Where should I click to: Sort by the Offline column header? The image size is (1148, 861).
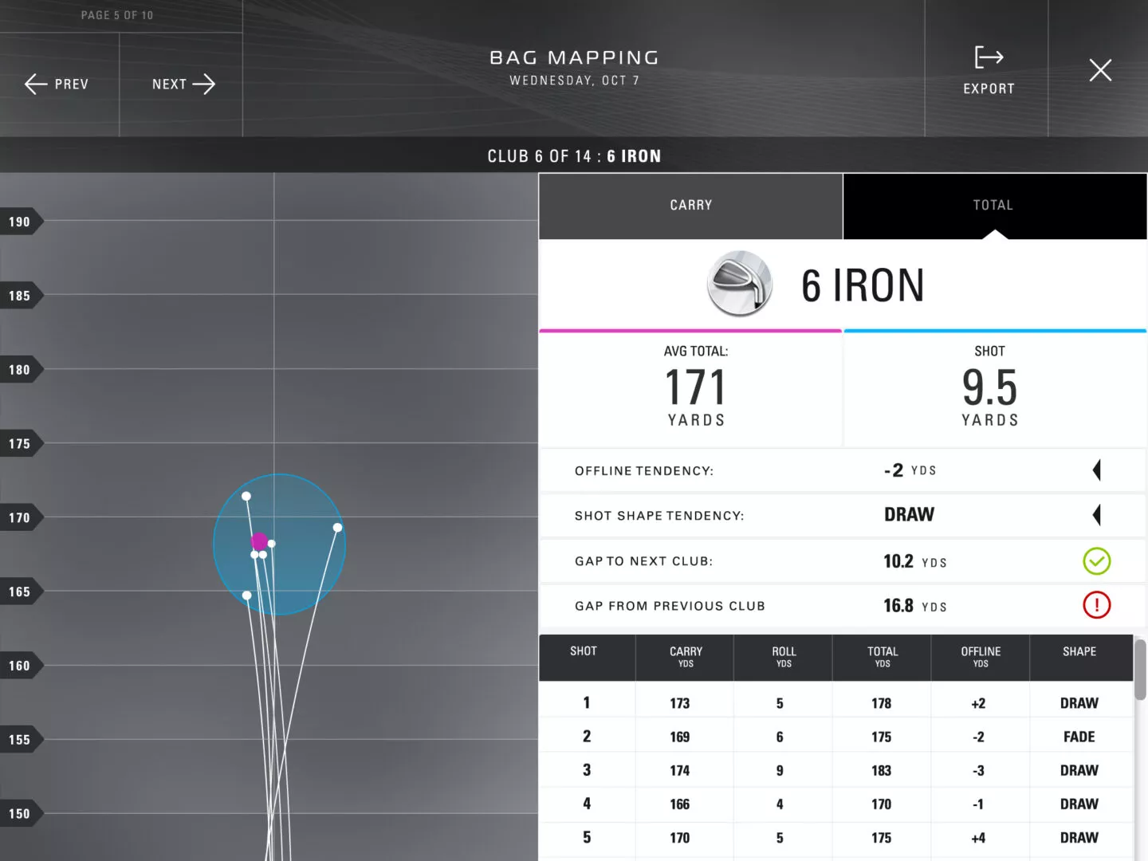tap(980, 657)
